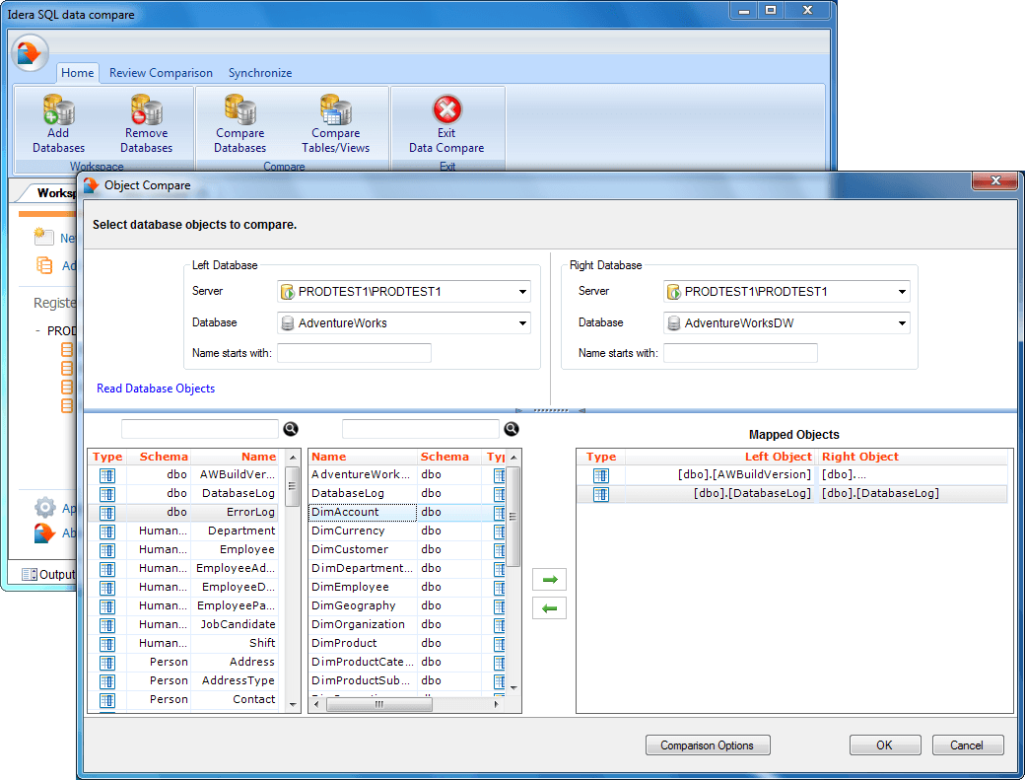Switch to the Home ribbon tab

(77, 73)
